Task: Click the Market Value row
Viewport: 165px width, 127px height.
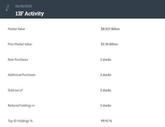Action: pyautogui.click(x=82, y=29)
